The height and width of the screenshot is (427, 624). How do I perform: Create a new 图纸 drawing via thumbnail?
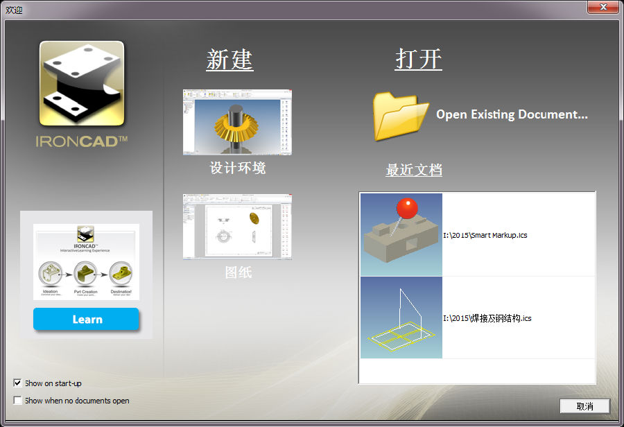(237, 227)
